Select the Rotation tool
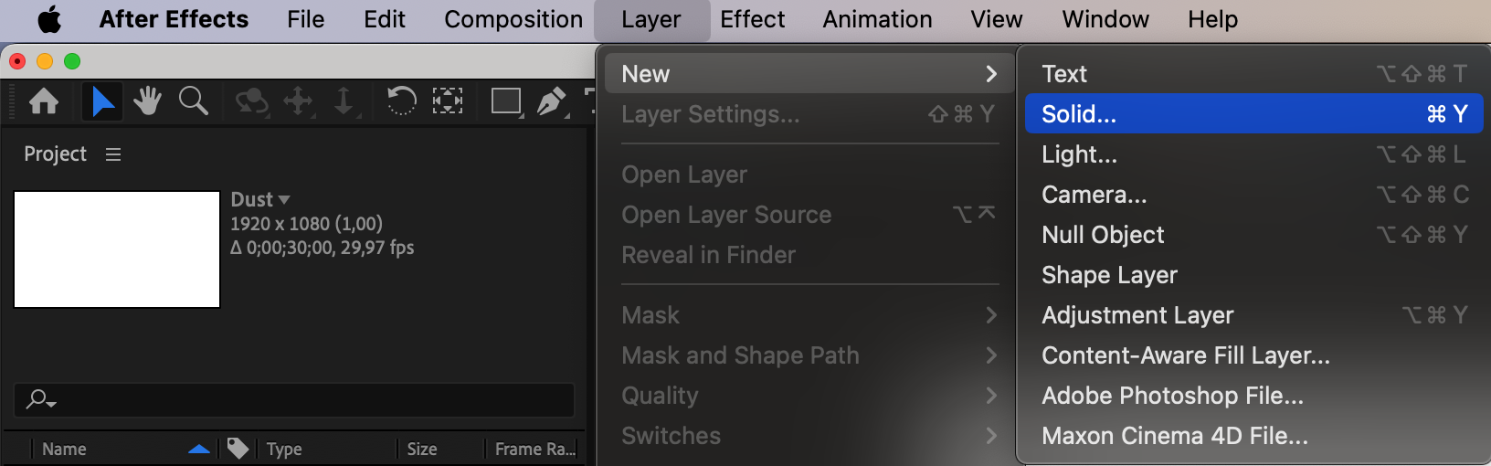1491x466 pixels. pyautogui.click(x=401, y=101)
